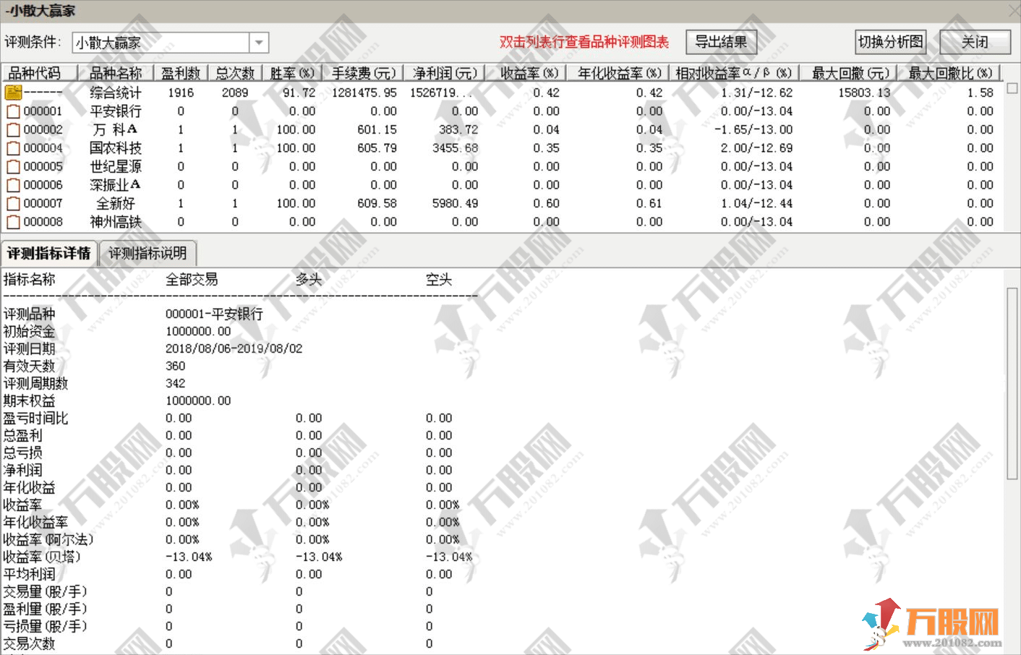Sort by the 最大回撤(元) column header
The width and height of the screenshot is (1021, 655).
(849, 73)
